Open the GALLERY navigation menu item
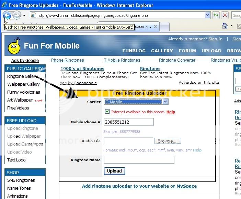 (162, 51)
